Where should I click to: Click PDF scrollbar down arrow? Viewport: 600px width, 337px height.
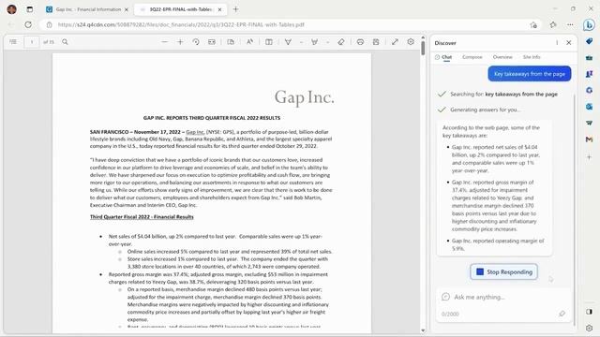click(x=423, y=330)
